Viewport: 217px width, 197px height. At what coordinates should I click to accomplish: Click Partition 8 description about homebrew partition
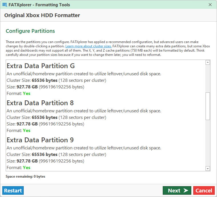84,111
